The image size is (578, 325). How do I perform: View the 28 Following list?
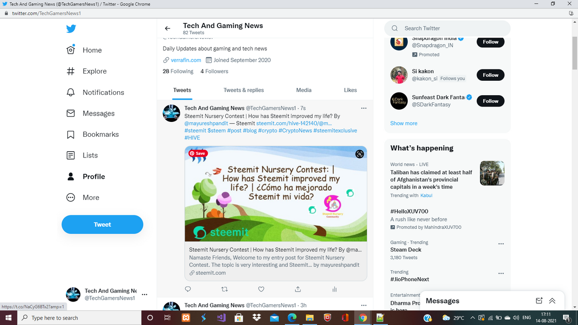point(178,71)
